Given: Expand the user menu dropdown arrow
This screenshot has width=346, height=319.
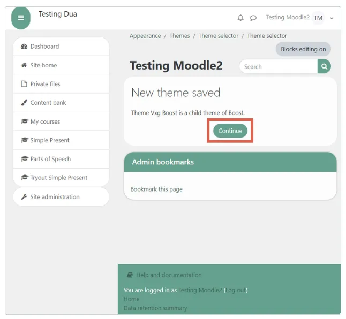Looking at the screenshot, I should click(332, 18).
